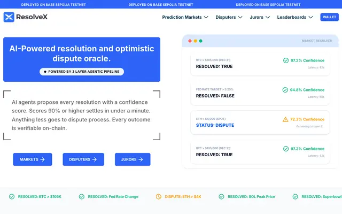Click the ResolveX brand name
Screen dimensions: 342x214
point(32,17)
